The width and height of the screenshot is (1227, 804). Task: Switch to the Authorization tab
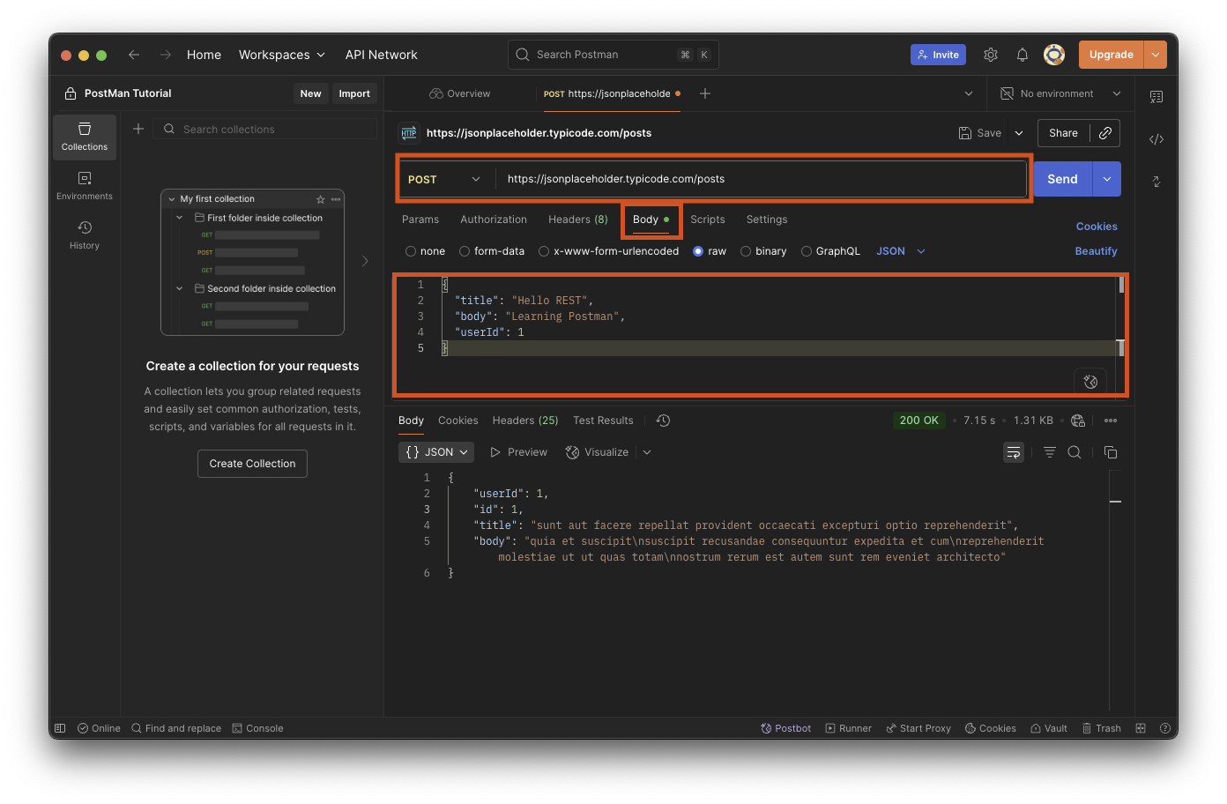[494, 220]
